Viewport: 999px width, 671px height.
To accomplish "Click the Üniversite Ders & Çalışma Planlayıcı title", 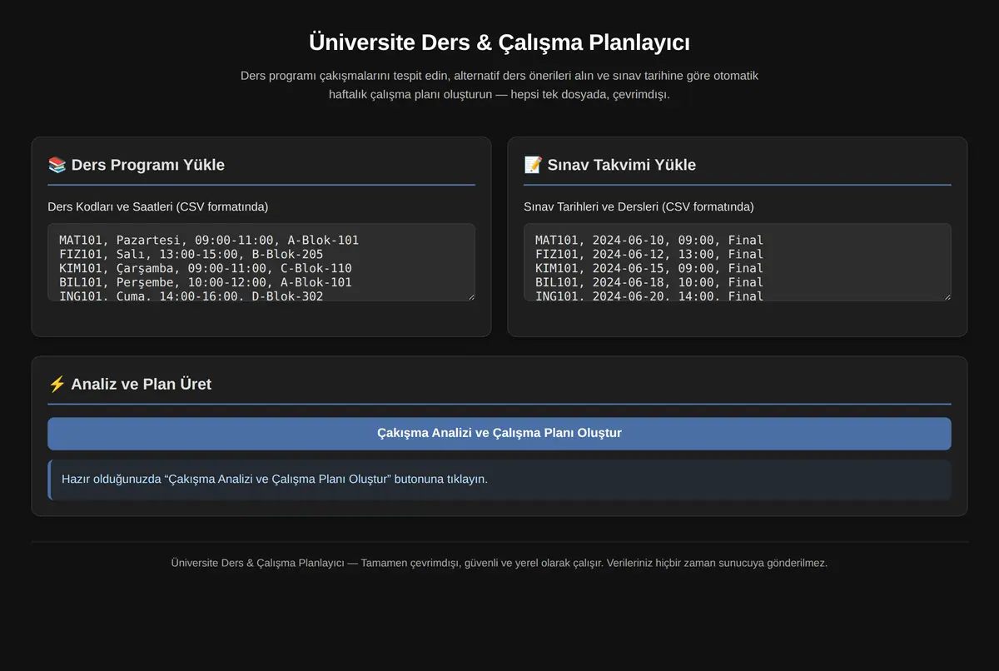I will coord(499,42).
